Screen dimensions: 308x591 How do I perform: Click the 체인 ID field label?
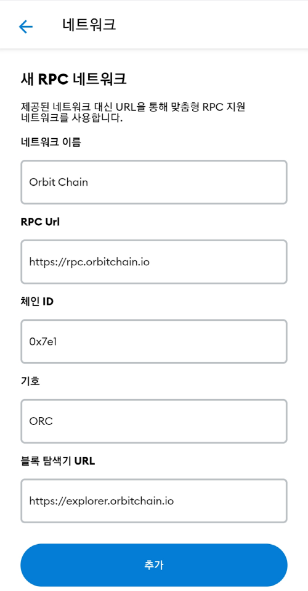pos(37,302)
